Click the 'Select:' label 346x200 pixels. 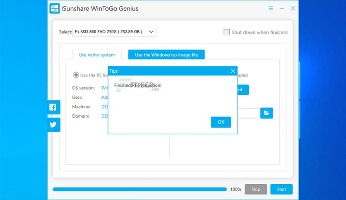[65, 32]
